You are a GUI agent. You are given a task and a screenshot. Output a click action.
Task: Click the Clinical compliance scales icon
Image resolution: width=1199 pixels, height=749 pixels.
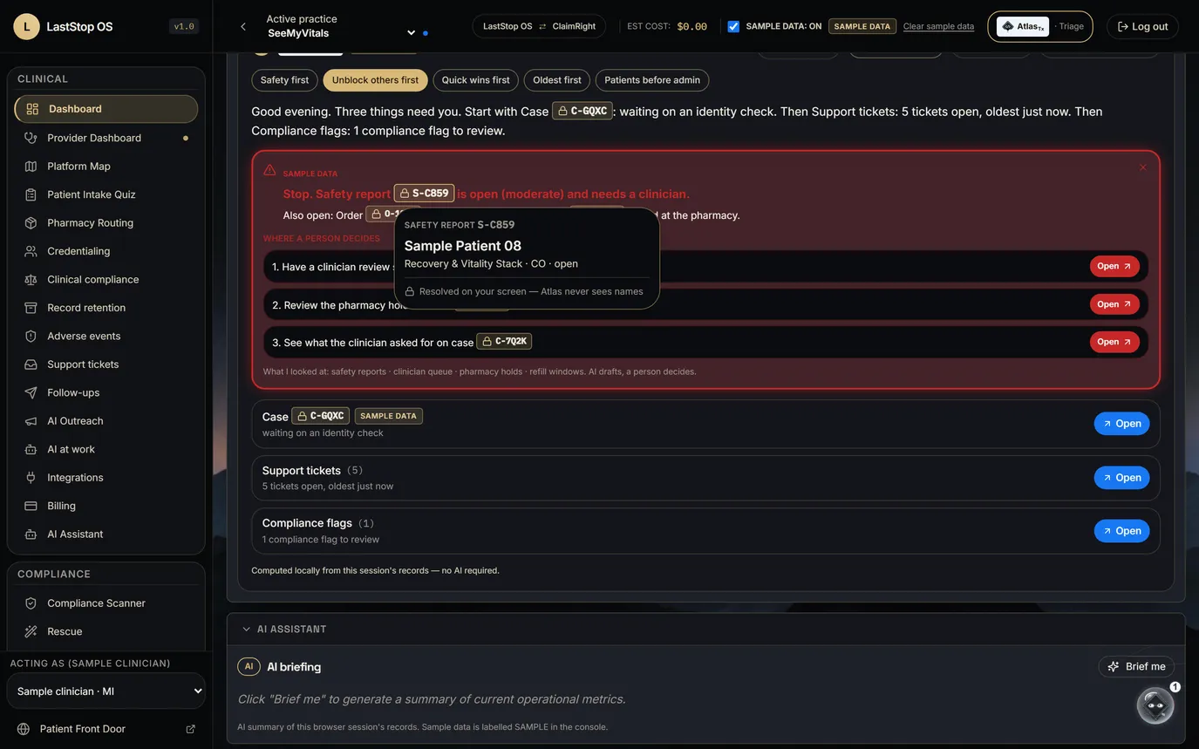click(x=31, y=279)
